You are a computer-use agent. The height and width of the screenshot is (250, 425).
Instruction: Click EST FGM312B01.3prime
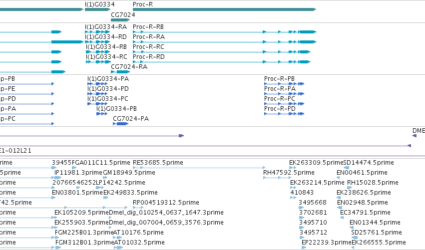(x=84, y=243)
